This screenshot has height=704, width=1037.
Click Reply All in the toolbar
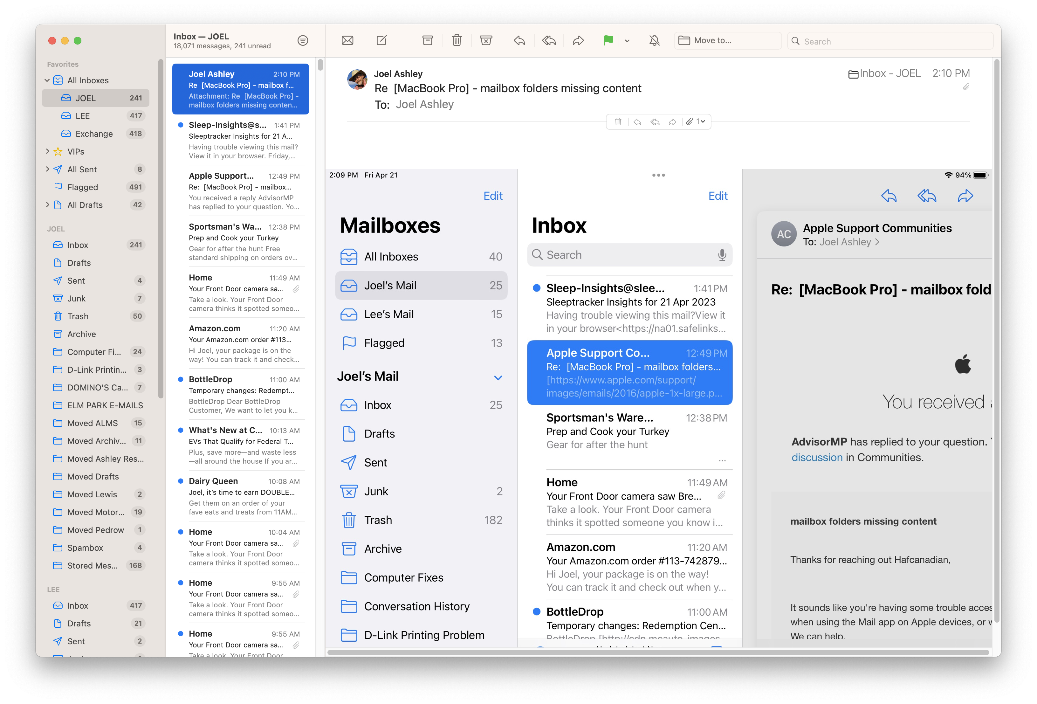click(x=549, y=41)
